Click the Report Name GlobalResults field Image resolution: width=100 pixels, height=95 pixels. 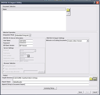[x=51, y=82]
